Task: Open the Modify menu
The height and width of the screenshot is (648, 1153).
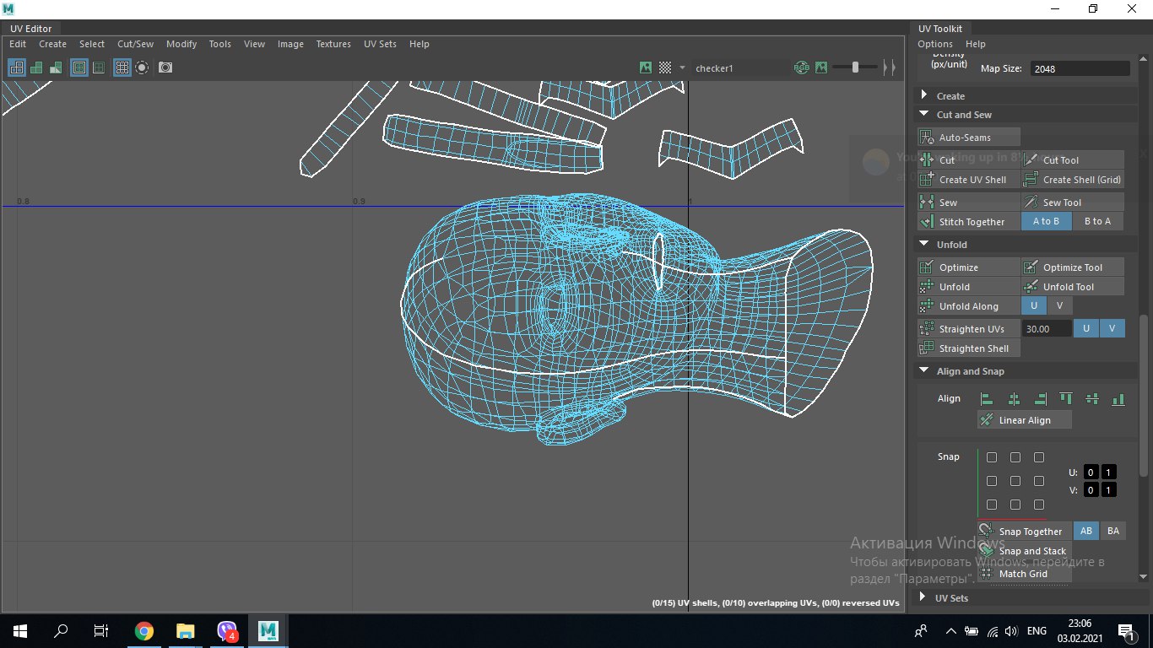Action: [181, 44]
